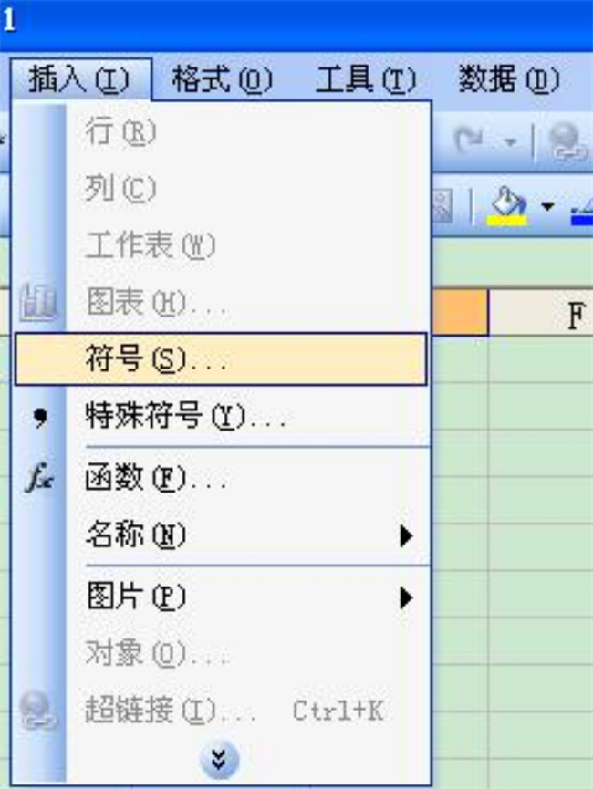The width and height of the screenshot is (593, 789).
Task: Select the yellow fill color swatch bar
Action: point(507,221)
